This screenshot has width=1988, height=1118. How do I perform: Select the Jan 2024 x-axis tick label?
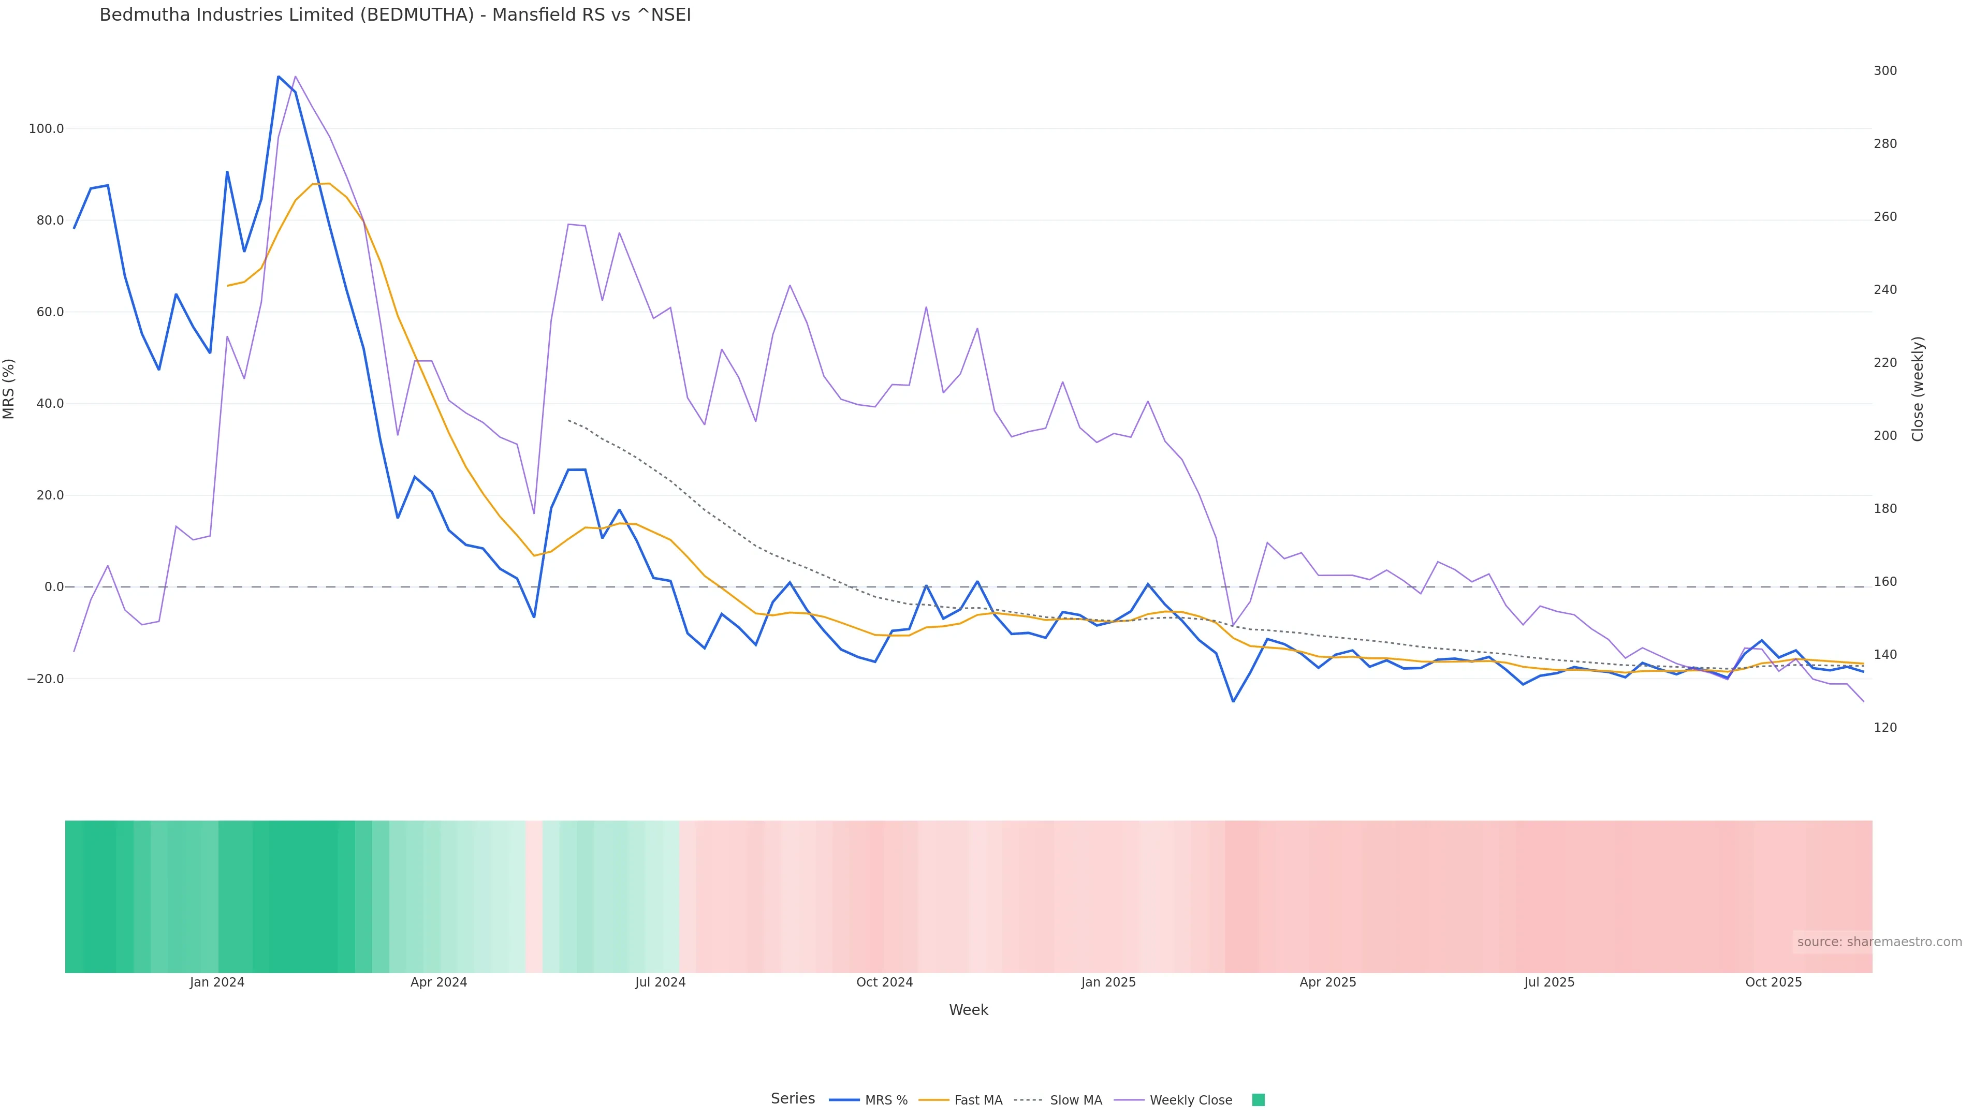[217, 982]
